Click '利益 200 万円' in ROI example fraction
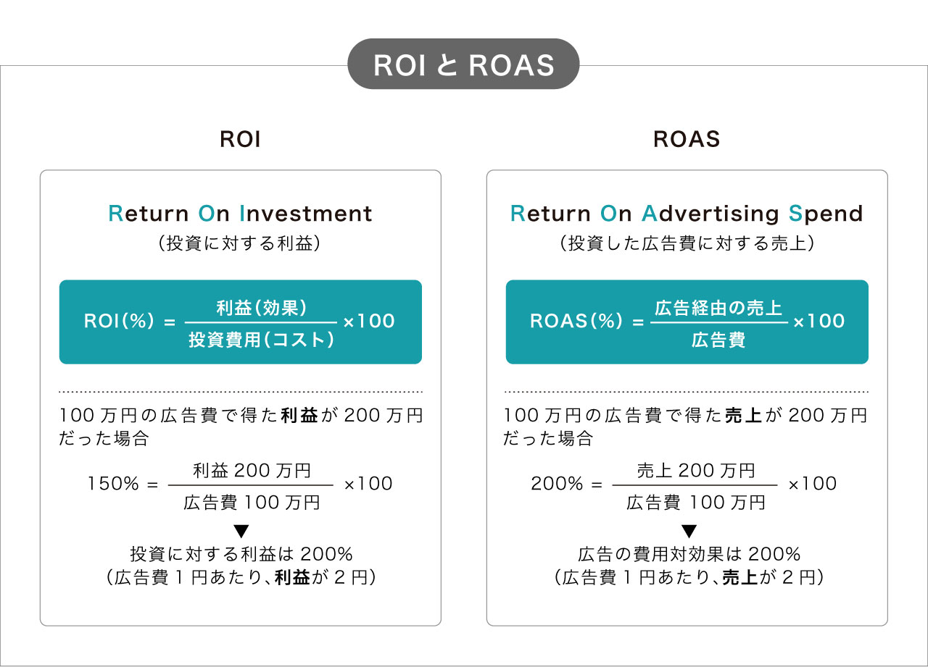 (252, 471)
